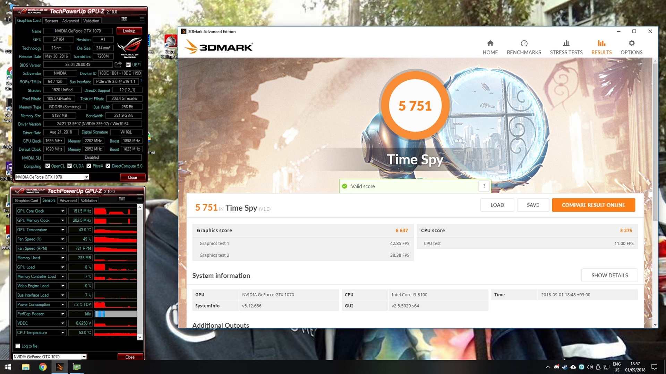Click the camera icon in GPU-Z Sensors window
The height and width of the screenshot is (374, 666).
pyautogui.click(x=122, y=198)
